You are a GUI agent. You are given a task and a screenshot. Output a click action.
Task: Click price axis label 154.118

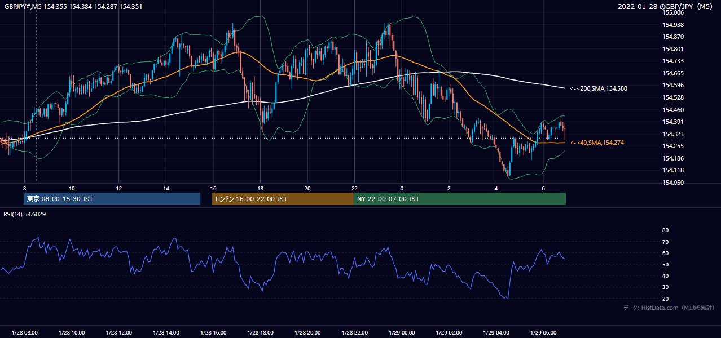pyautogui.click(x=673, y=170)
